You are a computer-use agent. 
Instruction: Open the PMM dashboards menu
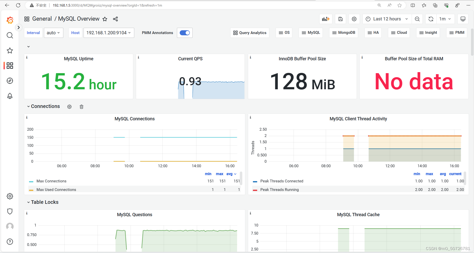[x=457, y=33]
